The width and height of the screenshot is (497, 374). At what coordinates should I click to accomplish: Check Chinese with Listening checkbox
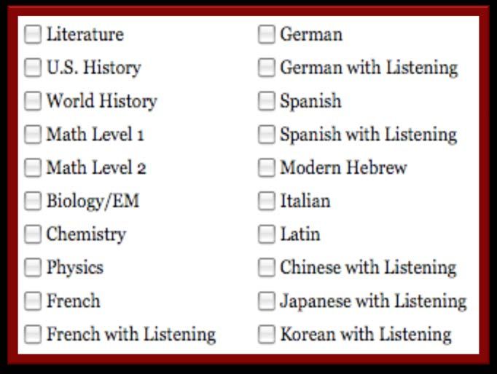click(x=267, y=268)
